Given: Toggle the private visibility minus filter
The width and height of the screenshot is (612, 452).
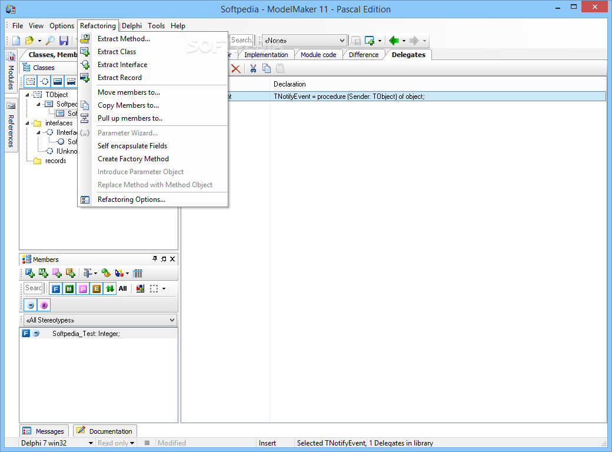Looking at the screenshot, I should [31, 305].
